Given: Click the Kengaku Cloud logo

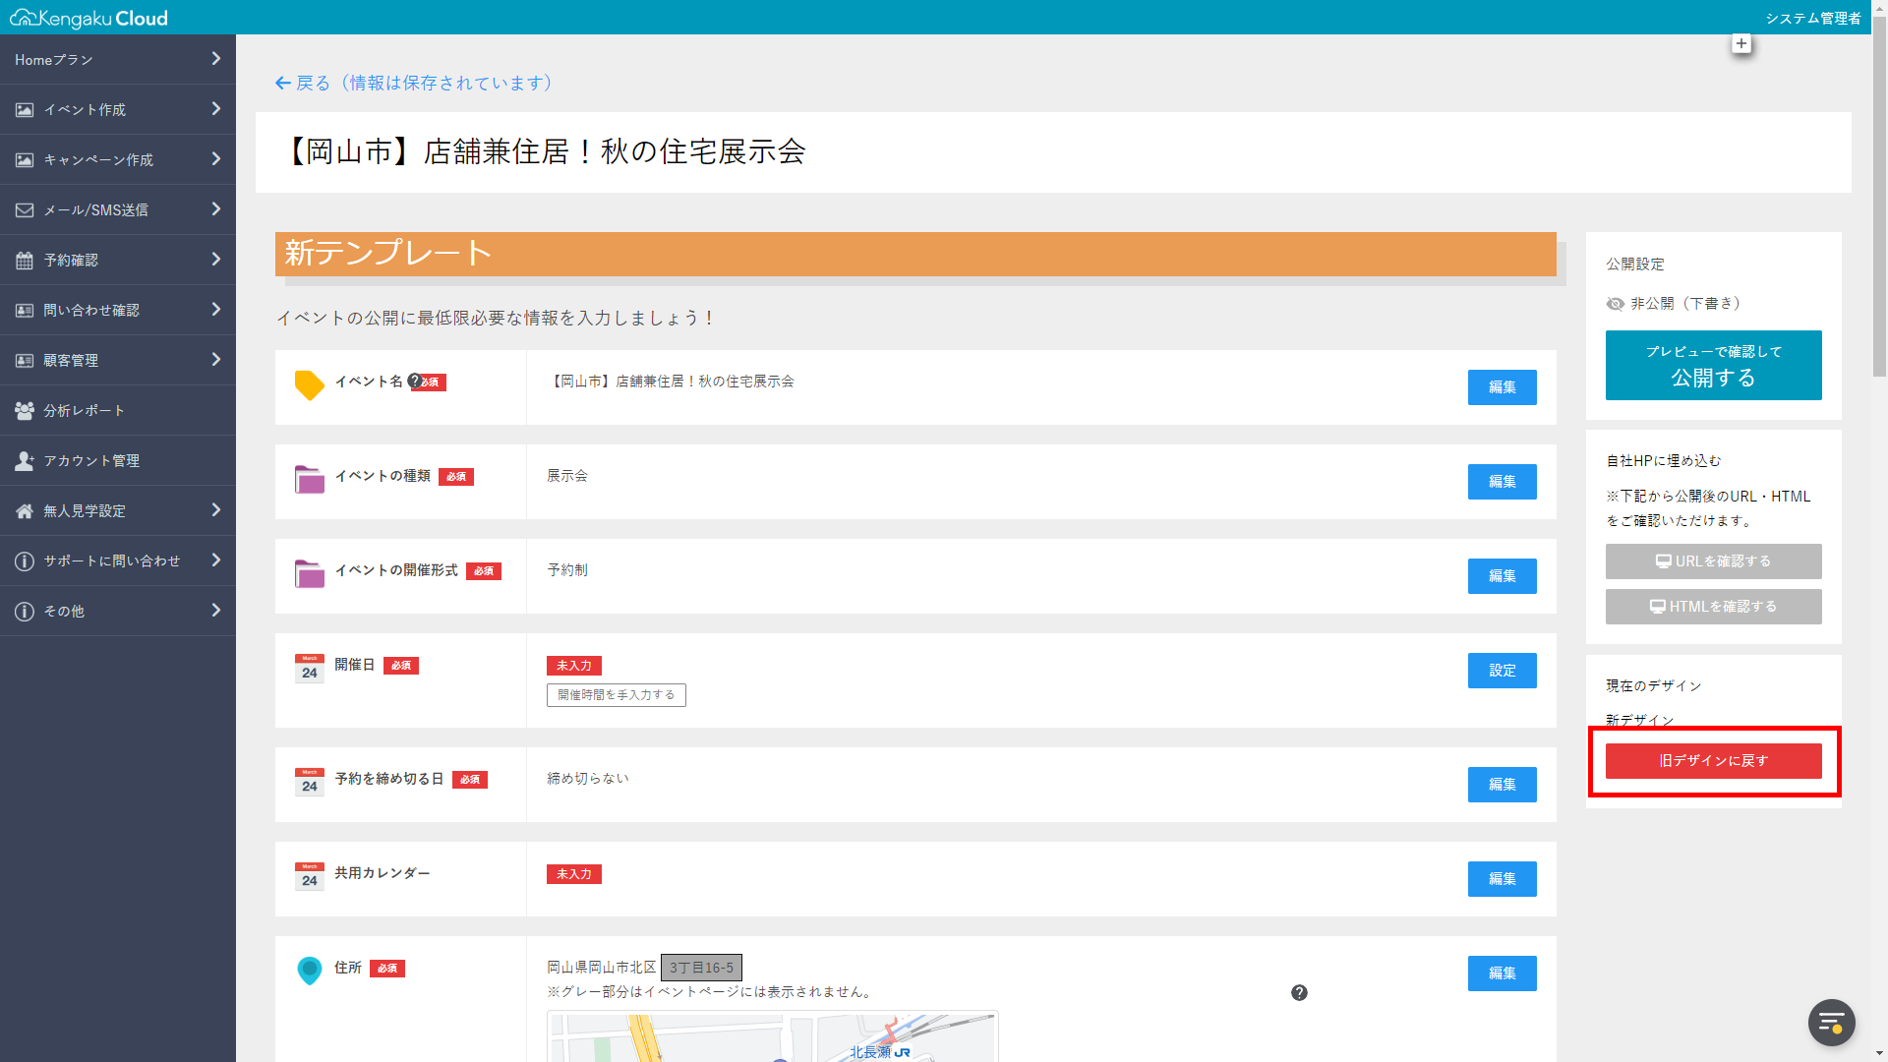Looking at the screenshot, I should 88,18.
